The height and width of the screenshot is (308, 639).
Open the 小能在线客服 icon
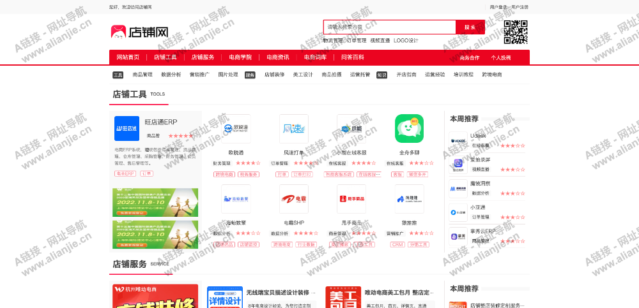(x=351, y=129)
